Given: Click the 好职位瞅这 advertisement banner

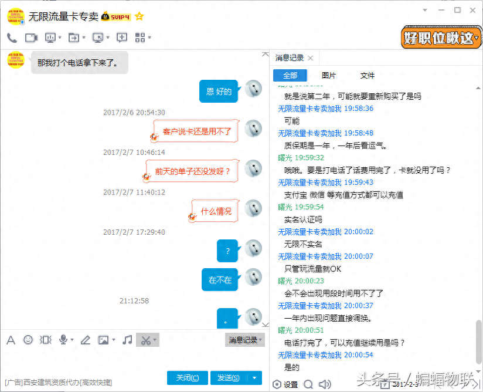Looking at the screenshot, I should pos(441,38).
